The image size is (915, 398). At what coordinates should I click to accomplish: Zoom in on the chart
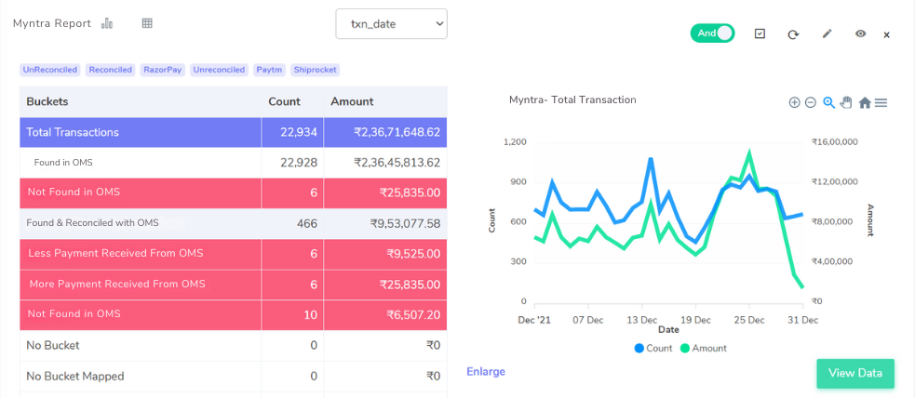pyautogui.click(x=794, y=102)
